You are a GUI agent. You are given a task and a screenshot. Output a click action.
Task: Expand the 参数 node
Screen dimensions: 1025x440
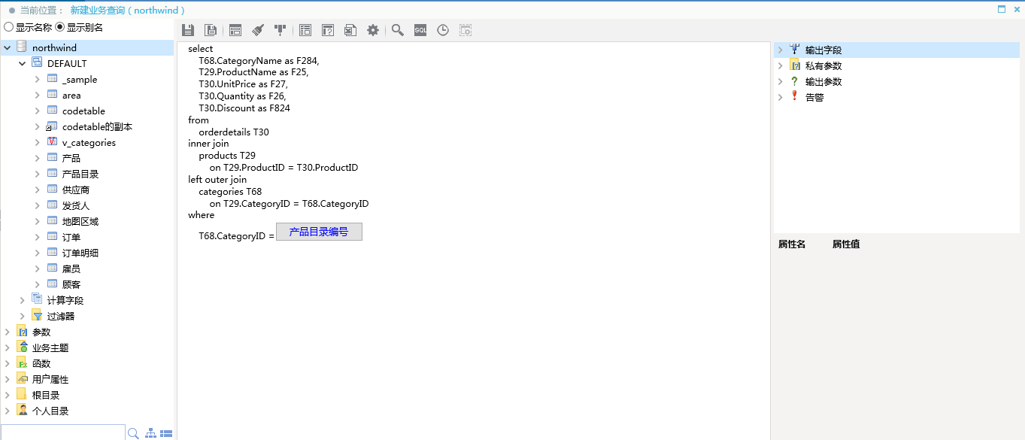pos(7,332)
